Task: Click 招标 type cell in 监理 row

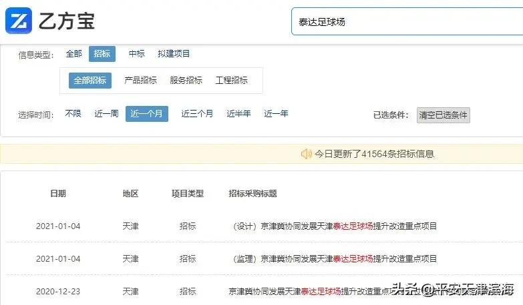Action: [188, 259]
